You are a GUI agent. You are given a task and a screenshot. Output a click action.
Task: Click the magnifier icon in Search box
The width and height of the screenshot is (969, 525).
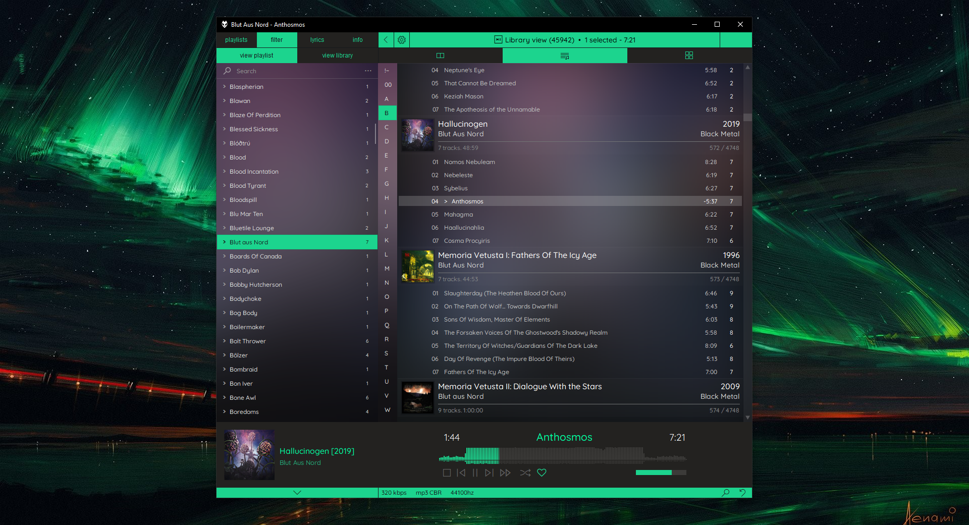tap(228, 71)
